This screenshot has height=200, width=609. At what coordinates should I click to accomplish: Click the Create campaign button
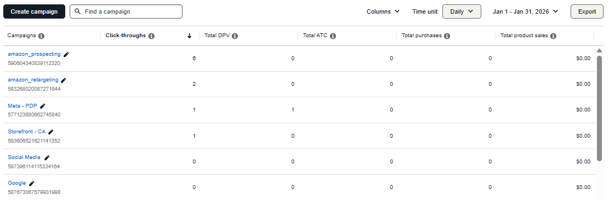(34, 11)
